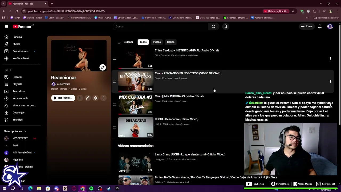Submit search with magnifier icon
The height and width of the screenshot is (192, 341).
point(214,26)
